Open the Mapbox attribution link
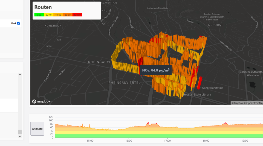This screenshot has height=146, width=263. click(237, 103)
